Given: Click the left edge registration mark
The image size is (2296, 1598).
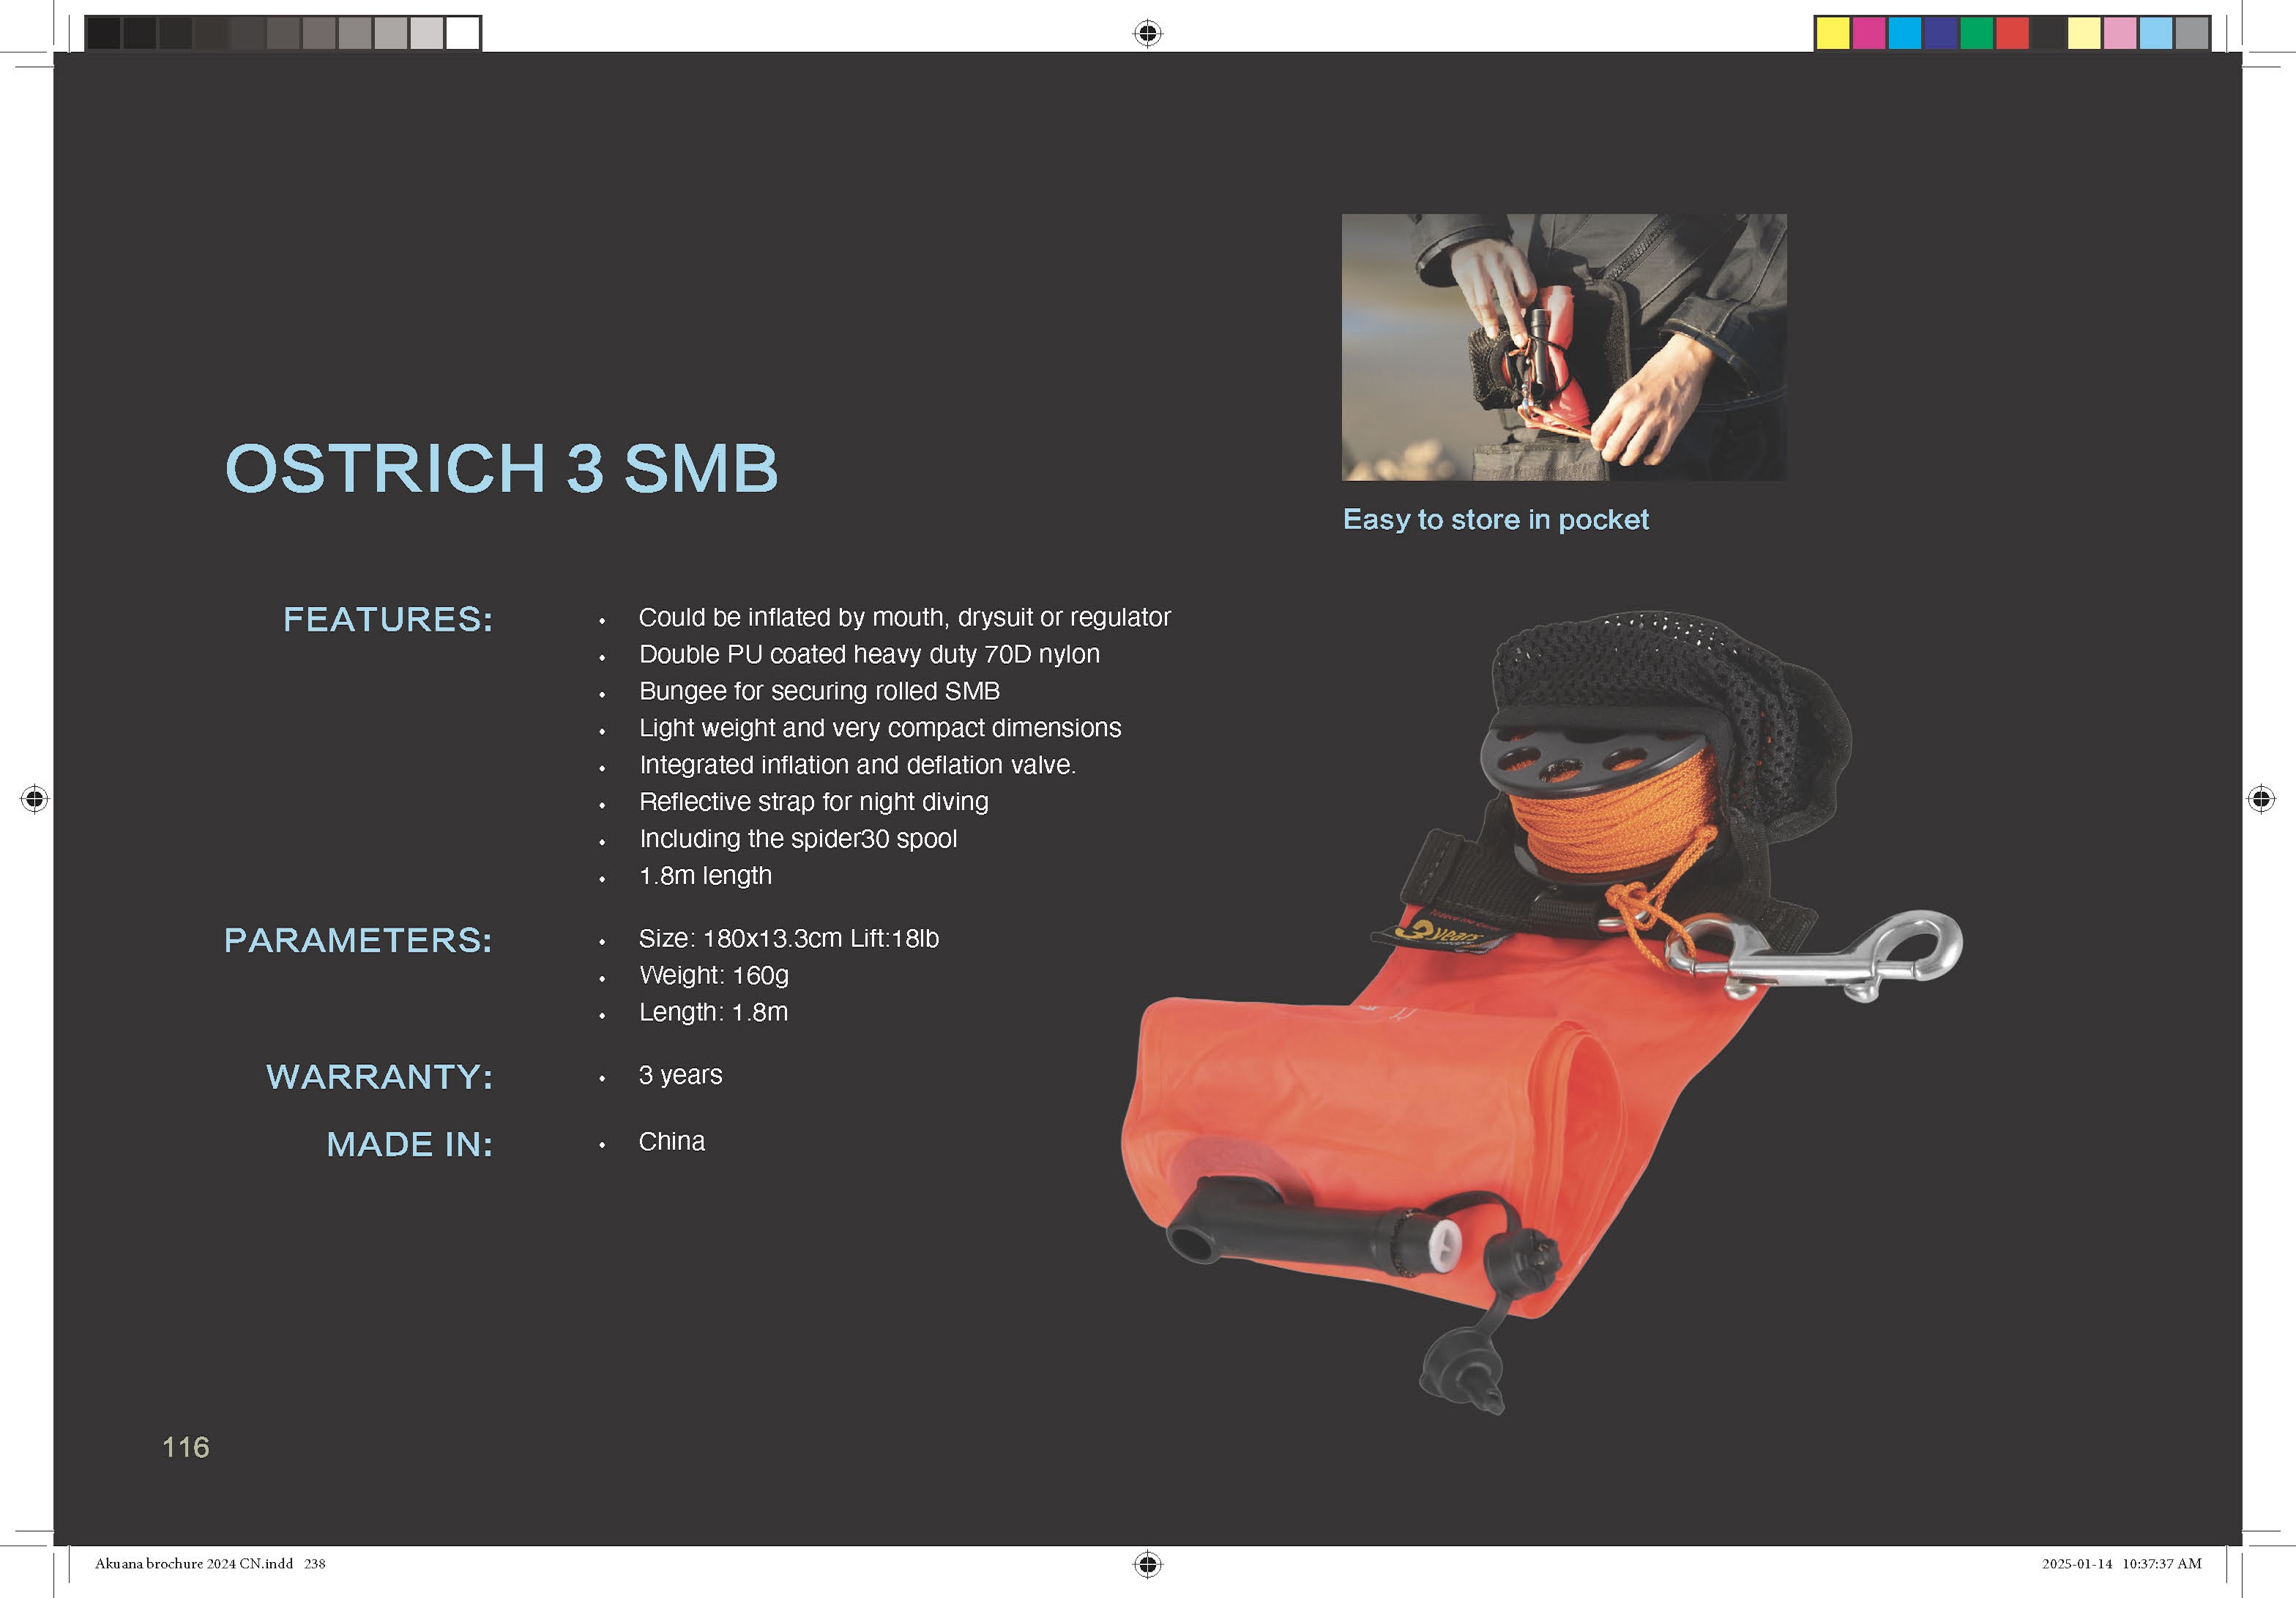Looking at the screenshot, I should point(34,799).
